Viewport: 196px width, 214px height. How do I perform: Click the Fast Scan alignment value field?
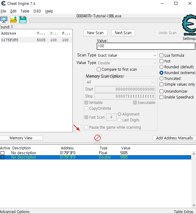[x=111, y=117]
